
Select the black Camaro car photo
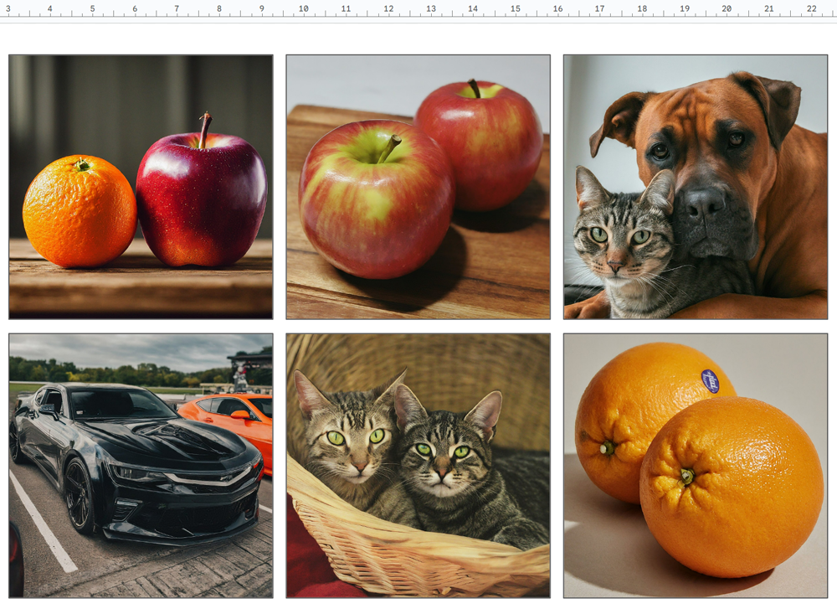click(x=141, y=466)
